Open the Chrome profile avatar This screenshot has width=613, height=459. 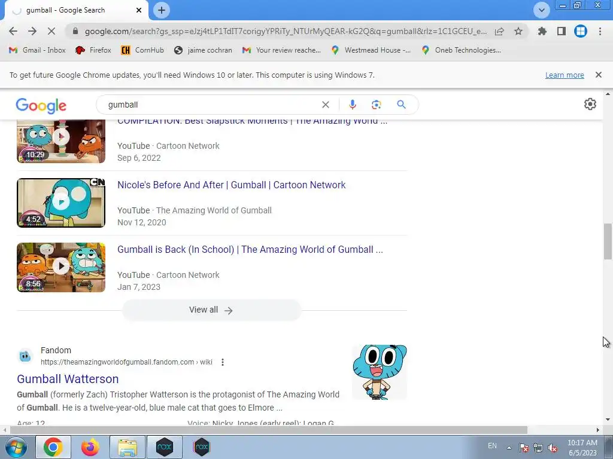click(581, 31)
